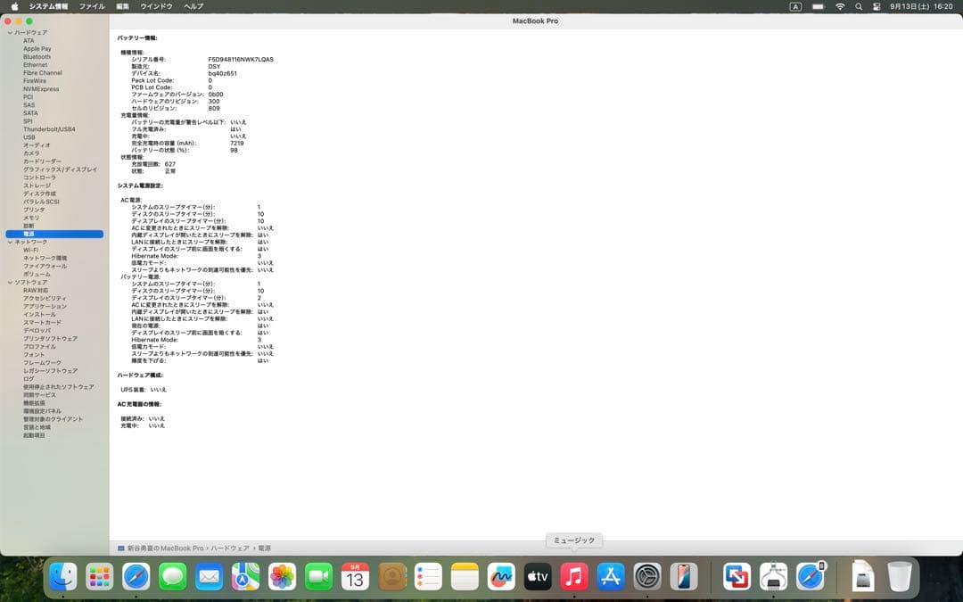Click the Apple TV dock icon

click(537, 577)
